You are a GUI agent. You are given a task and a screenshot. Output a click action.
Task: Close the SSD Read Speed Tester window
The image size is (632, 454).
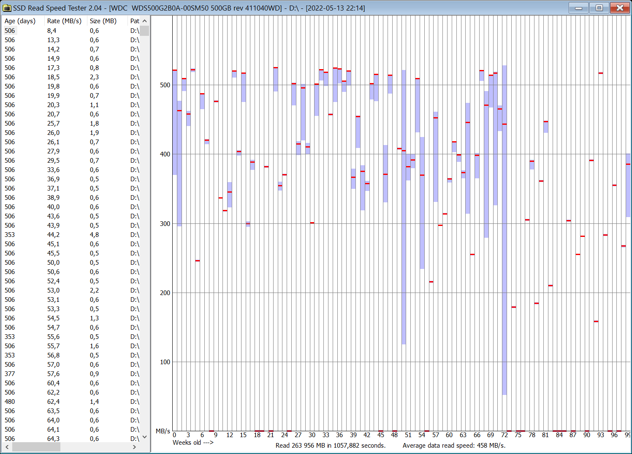coord(620,8)
